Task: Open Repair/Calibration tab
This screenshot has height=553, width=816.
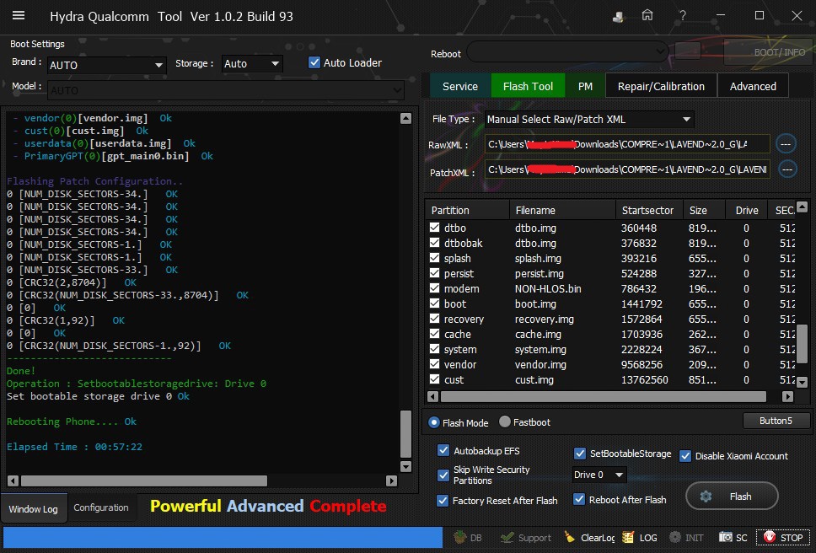Action: click(x=661, y=86)
